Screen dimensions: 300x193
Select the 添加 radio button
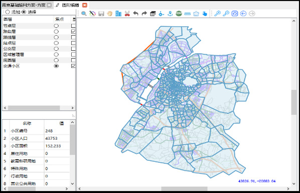coord(8,12)
